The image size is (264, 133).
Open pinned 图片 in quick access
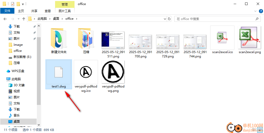[x=14, y=39]
